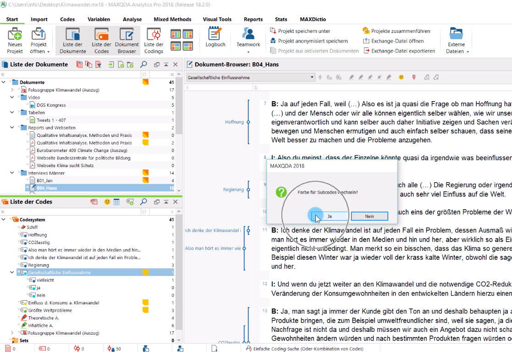Undock the Liste der Codes window

[x=157, y=202]
